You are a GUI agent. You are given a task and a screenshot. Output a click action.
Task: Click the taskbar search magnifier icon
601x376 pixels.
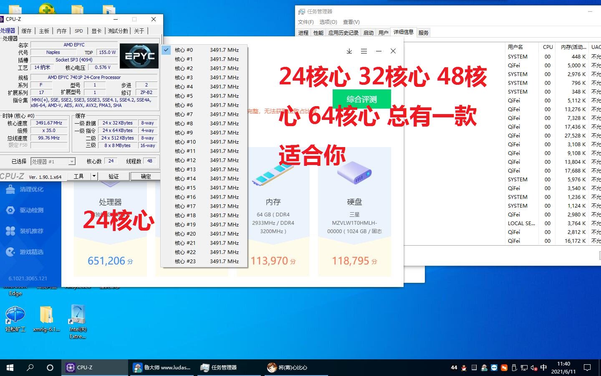30,368
